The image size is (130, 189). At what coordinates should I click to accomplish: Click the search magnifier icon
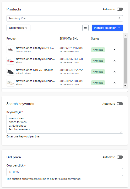pyautogui.click(x=120, y=18)
